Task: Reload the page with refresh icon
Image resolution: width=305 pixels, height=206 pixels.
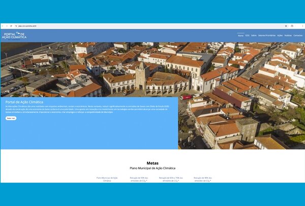Action: pyautogui.click(x=11, y=26)
